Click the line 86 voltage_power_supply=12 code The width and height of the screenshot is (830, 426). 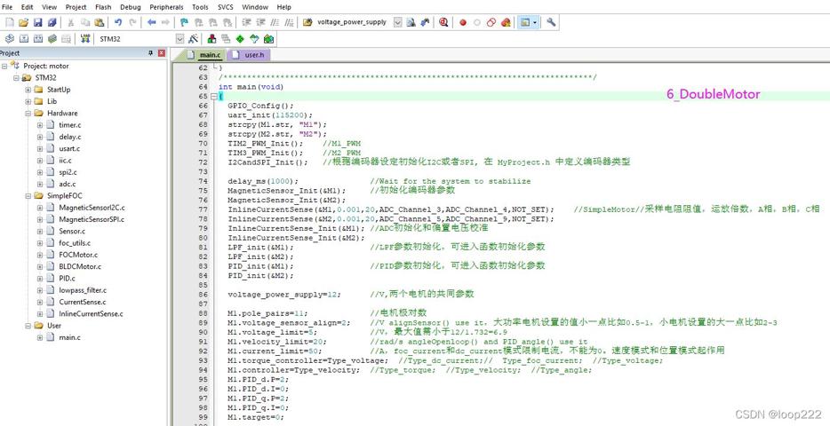click(284, 294)
